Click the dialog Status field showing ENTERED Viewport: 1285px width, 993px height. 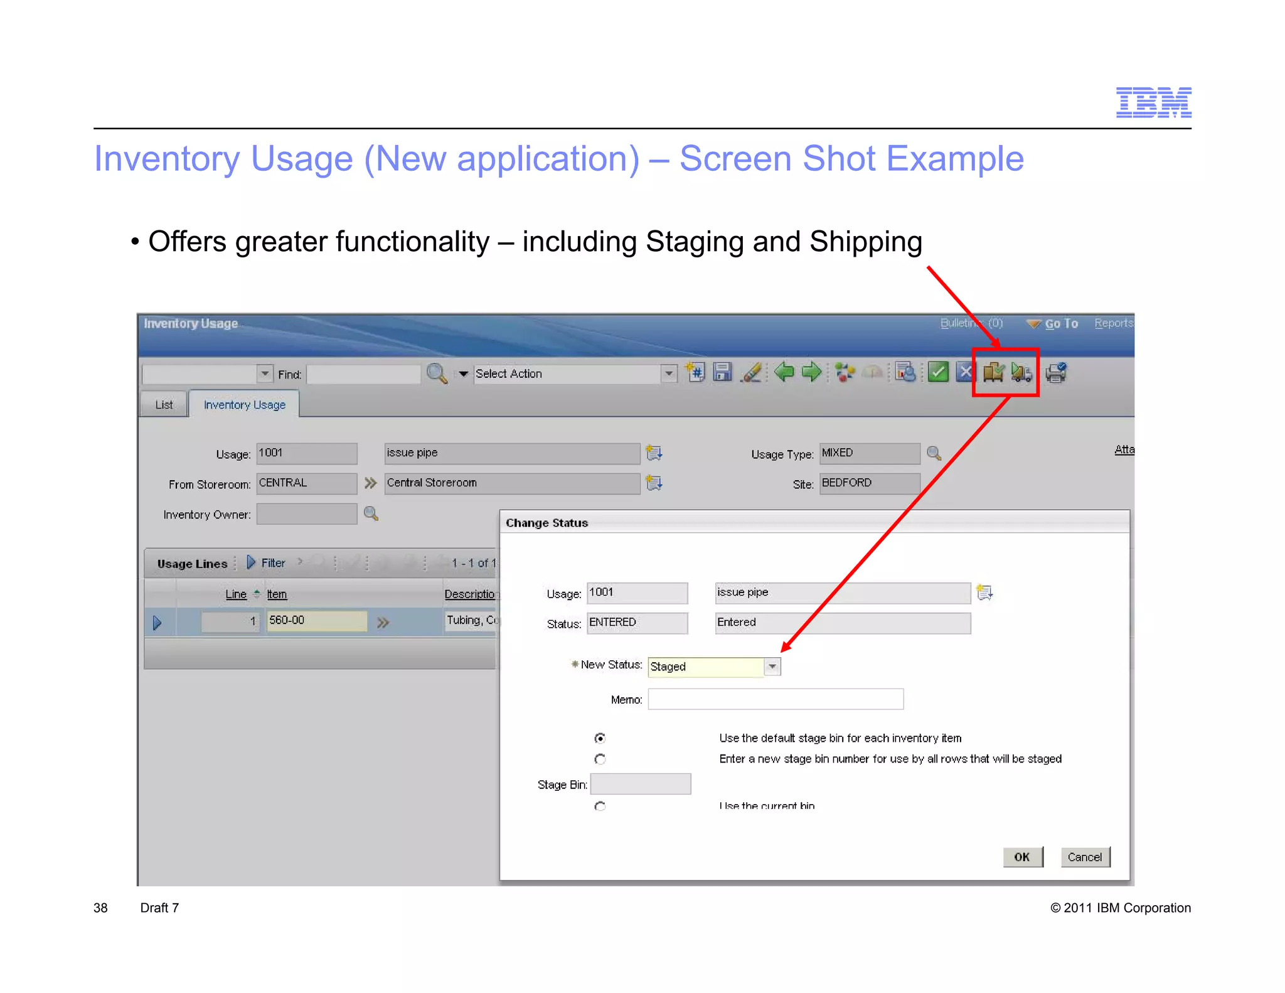[637, 623]
